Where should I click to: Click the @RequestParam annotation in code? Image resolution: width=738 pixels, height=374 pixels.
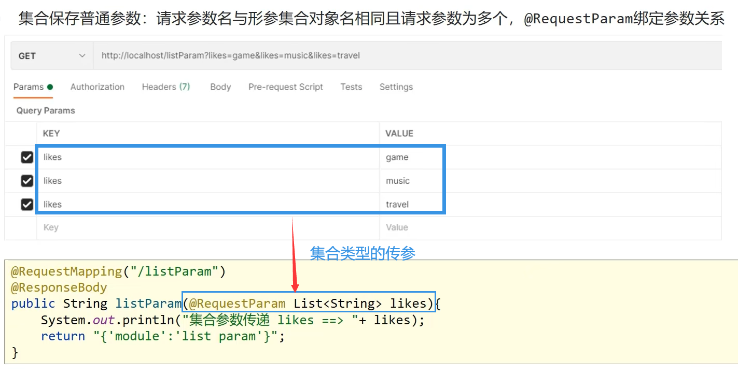[x=237, y=304]
